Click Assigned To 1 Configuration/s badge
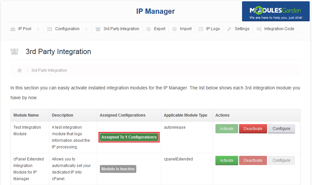This screenshot has height=185, width=312. (129, 137)
